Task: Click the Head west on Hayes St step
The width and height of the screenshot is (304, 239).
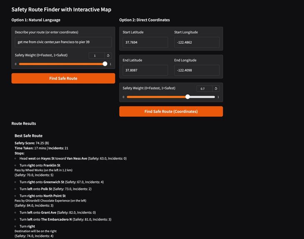Action: tap(73, 158)
